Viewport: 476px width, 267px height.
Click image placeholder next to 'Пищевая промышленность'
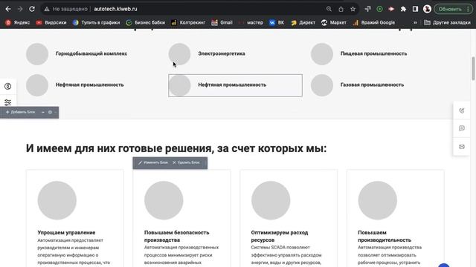pyautogui.click(x=322, y=54)
